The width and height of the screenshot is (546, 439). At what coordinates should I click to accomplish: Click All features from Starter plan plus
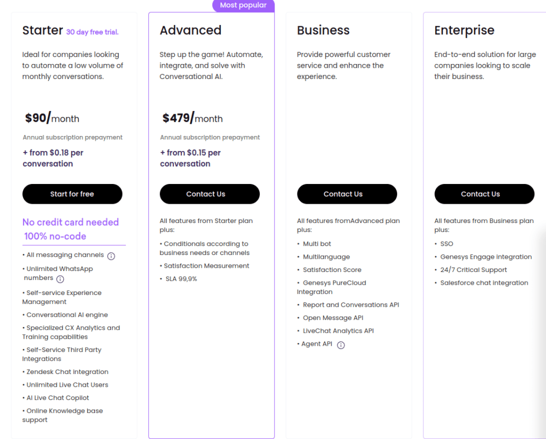click(206, 226)
